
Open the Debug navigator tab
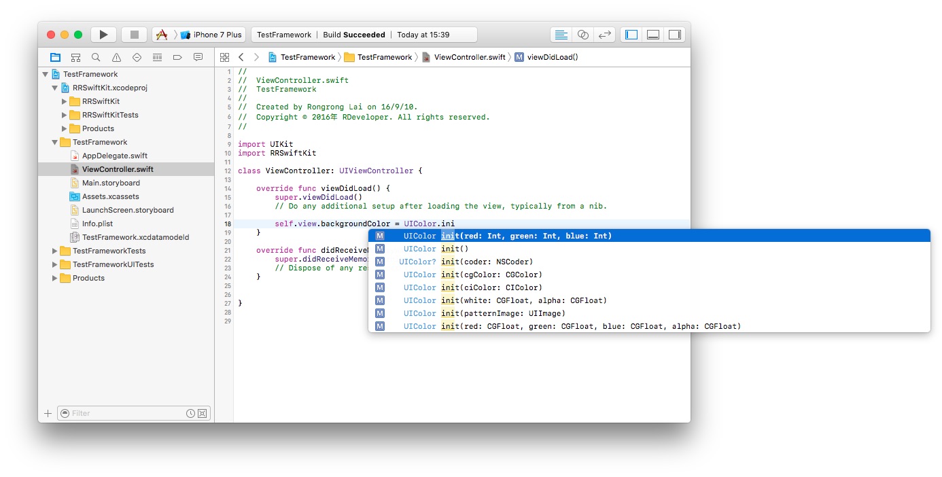(157, 57)
